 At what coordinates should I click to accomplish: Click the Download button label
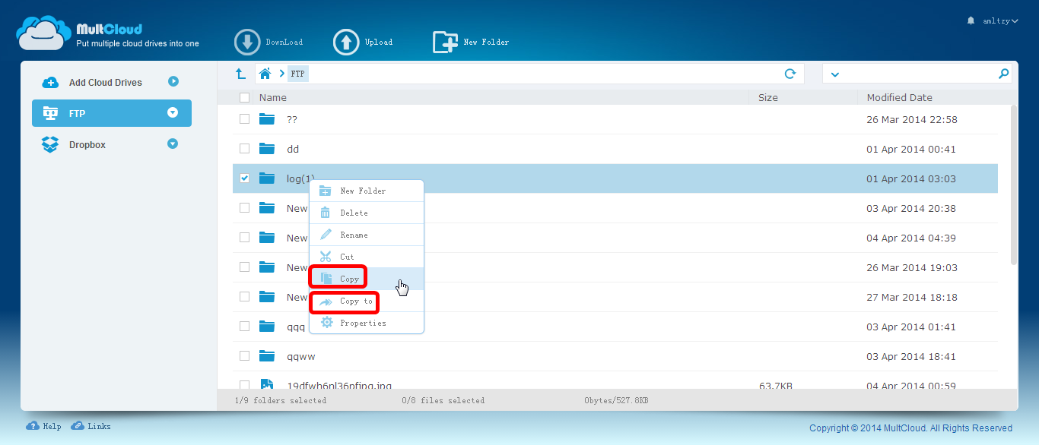point(284,43)
